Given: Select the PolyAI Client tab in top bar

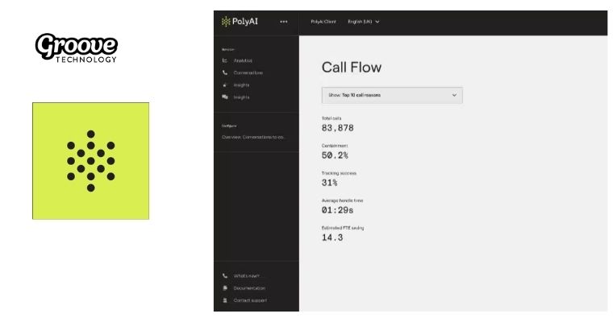Looking at the screenshot, I should [x=323, y=22].
